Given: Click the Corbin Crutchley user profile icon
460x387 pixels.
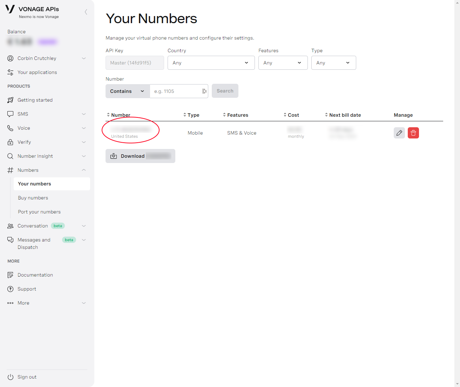Looking at the screenshot, I should click(11, 58).
